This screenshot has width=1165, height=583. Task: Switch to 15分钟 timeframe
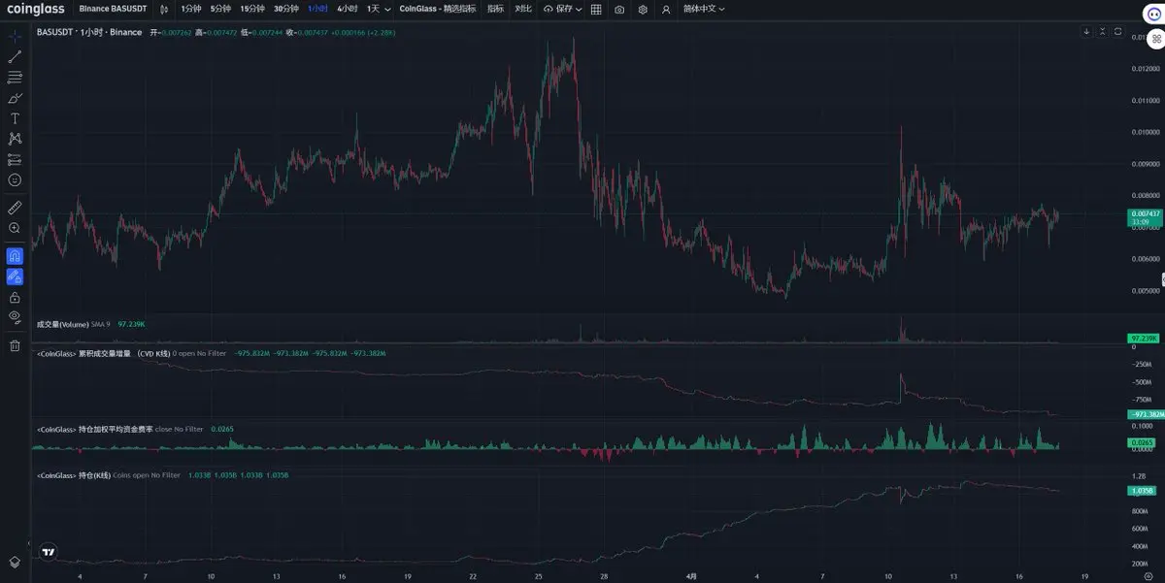tap(252, 9)
